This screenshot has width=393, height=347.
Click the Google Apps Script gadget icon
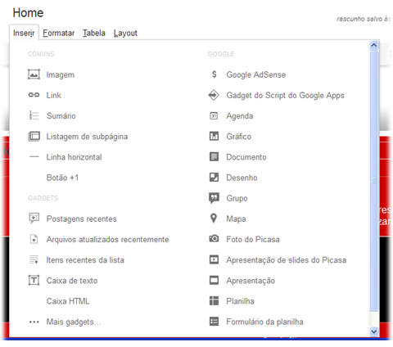(x=214, y=95)
